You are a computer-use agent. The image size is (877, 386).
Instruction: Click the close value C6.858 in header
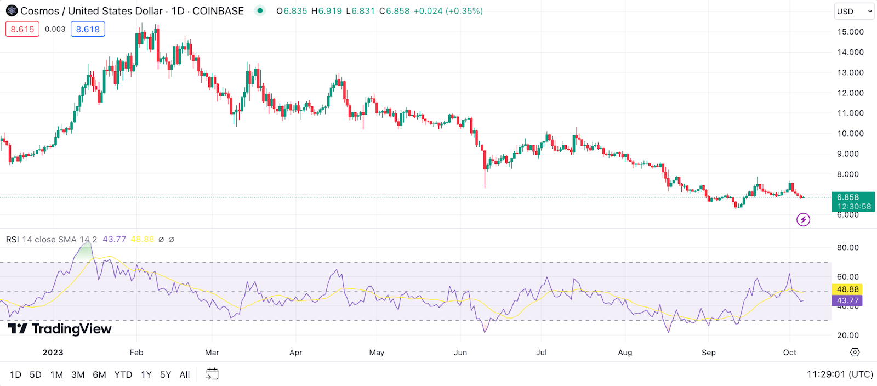coord(395,11)
